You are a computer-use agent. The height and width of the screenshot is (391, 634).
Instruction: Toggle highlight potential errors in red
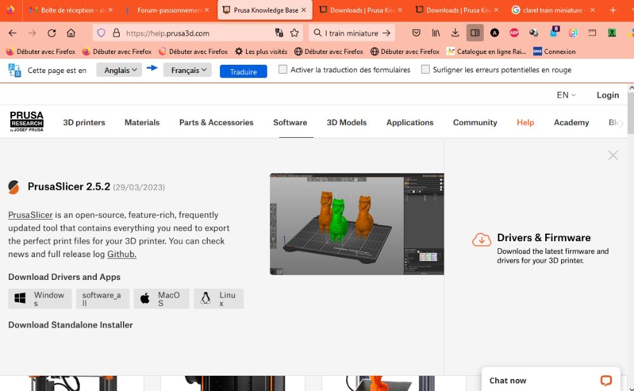(425, 70)
